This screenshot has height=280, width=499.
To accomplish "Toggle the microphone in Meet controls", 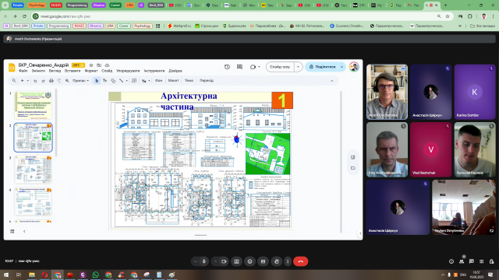I will (204, 261).
